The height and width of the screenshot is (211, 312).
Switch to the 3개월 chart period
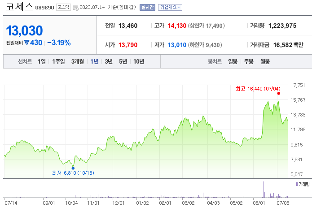coord(77,61)
